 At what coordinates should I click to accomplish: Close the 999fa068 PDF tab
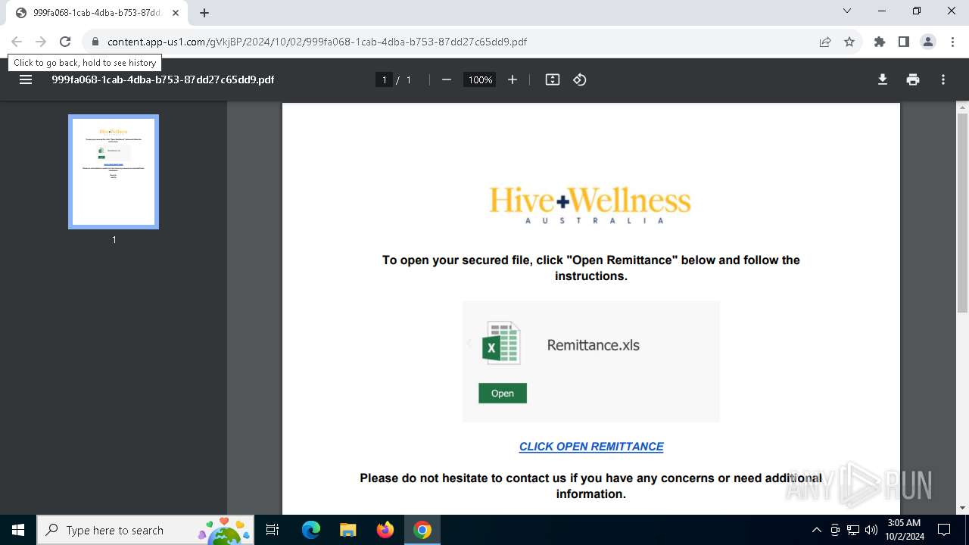(x=176, y=13)
